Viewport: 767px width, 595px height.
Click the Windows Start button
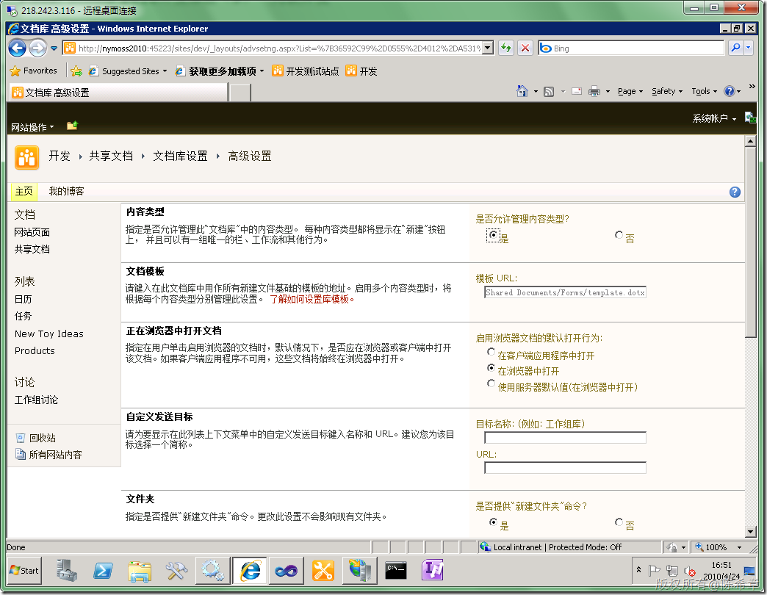coord(24,571)
